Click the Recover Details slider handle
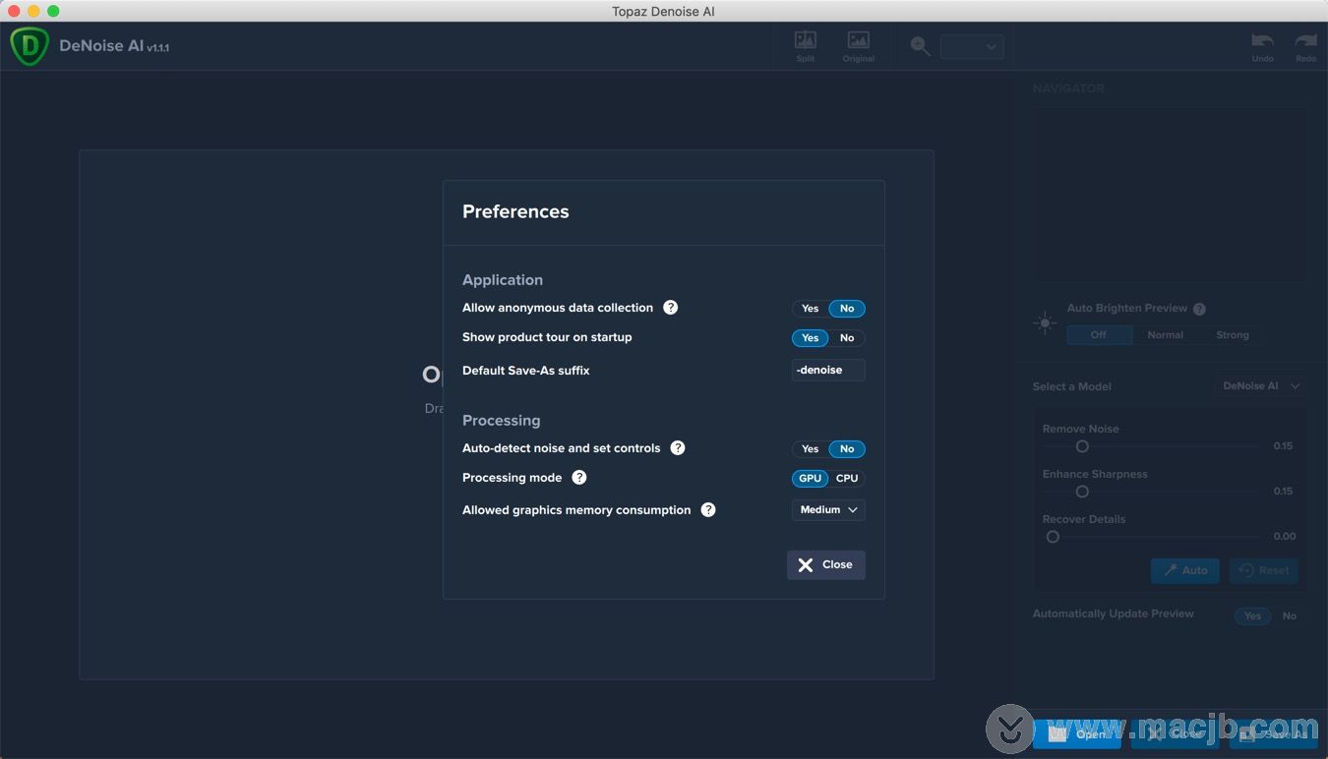This screenshot has width=1328, height=759. (x=1053, y=537)
